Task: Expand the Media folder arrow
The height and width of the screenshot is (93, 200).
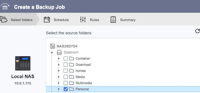Action: (x=59, y=77)
